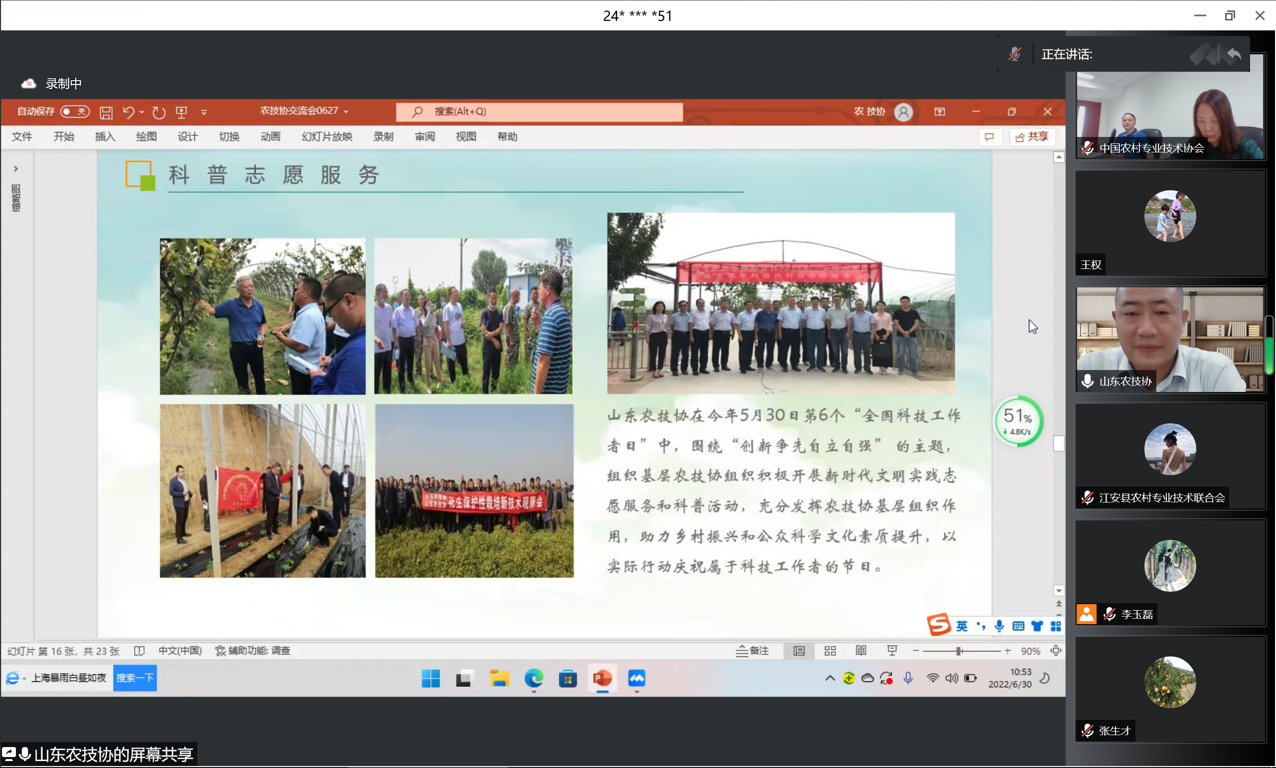Click the 搜索(Alt+Q) search box
Image resolution: width=1276 pixels, height=768 pixels.
pyautogui.click(x=539, y=111)
